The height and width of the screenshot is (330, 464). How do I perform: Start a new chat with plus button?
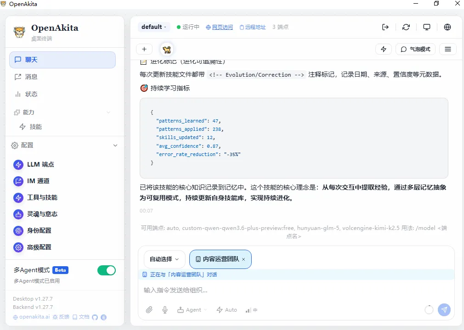(x=144, y=49)
